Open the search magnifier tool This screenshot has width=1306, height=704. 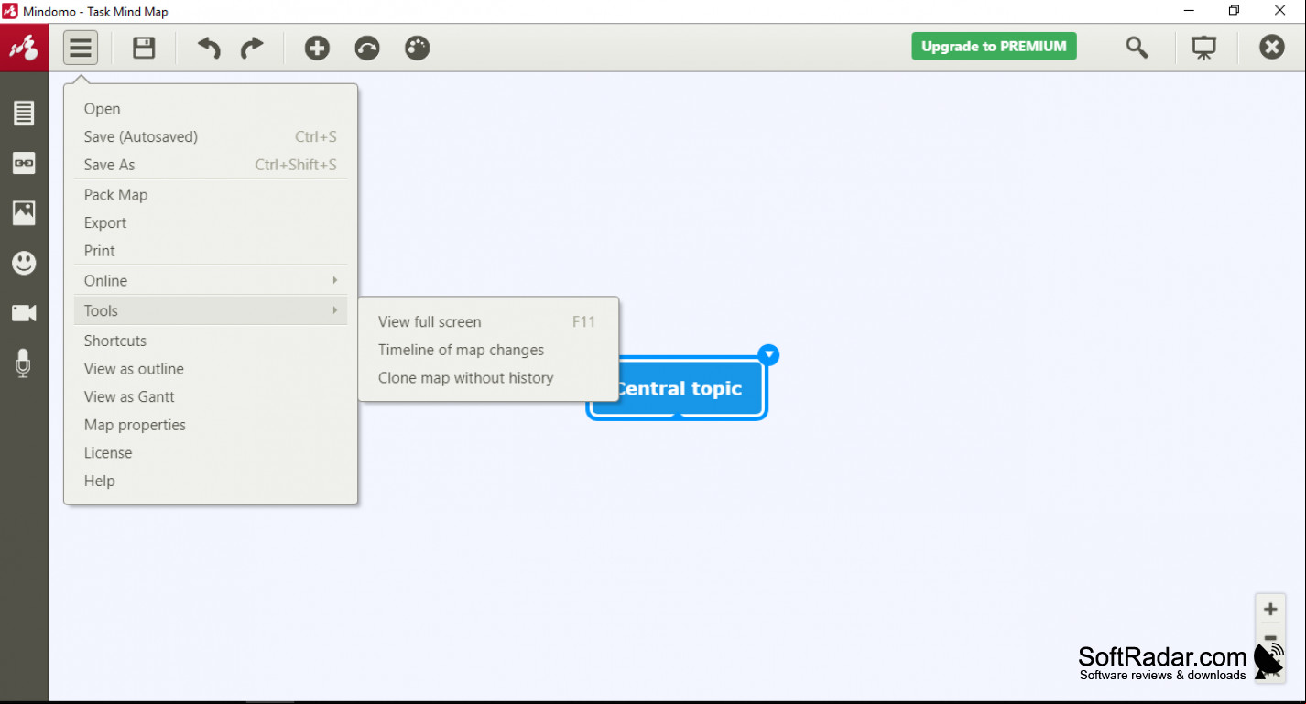(1137, 48)
